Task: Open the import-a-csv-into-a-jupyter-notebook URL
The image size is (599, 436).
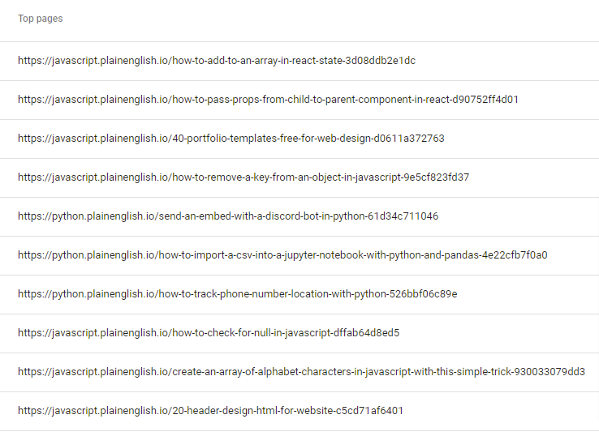Action: tap(282, 255)
